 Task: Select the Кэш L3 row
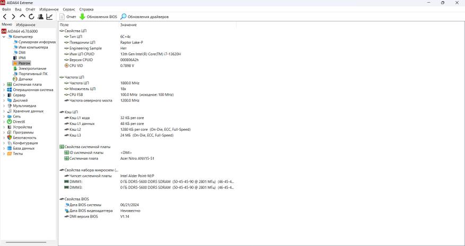[147, 135]
